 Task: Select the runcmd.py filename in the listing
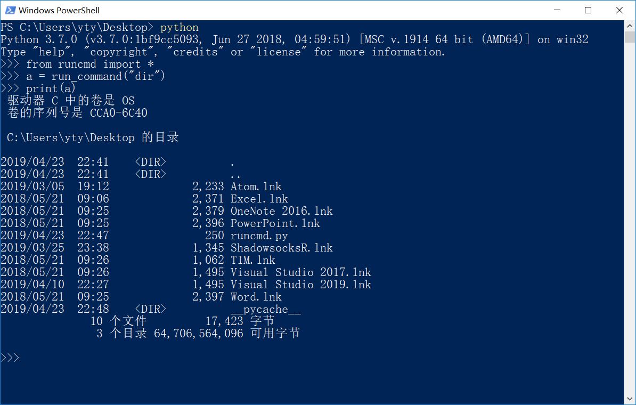tap(259, 236)
